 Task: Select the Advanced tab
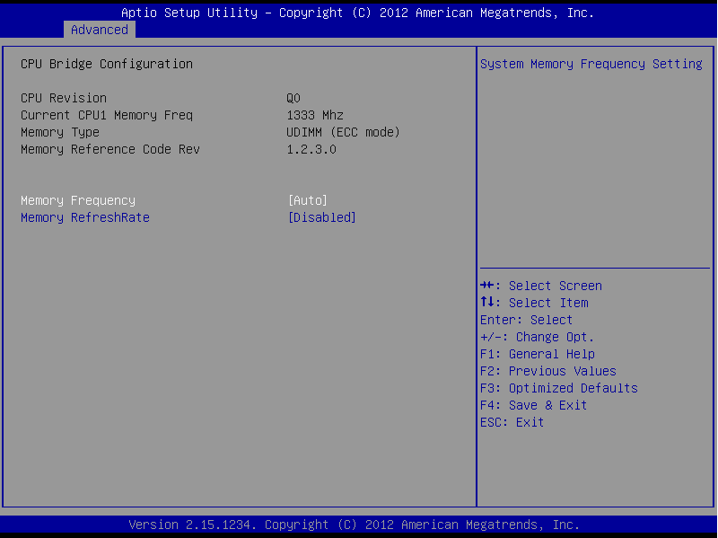(x=100, y=30)
